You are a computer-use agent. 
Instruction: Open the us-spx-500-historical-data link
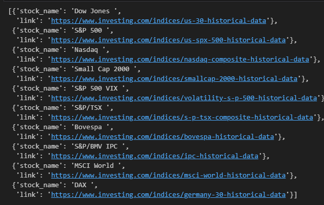coord(169,40)
